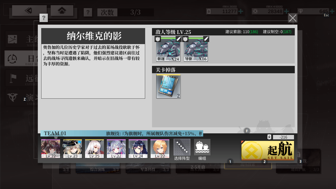Open help next to the attempts counter
The height and width of the screenshot is (189, 336).
coord(88,12)
